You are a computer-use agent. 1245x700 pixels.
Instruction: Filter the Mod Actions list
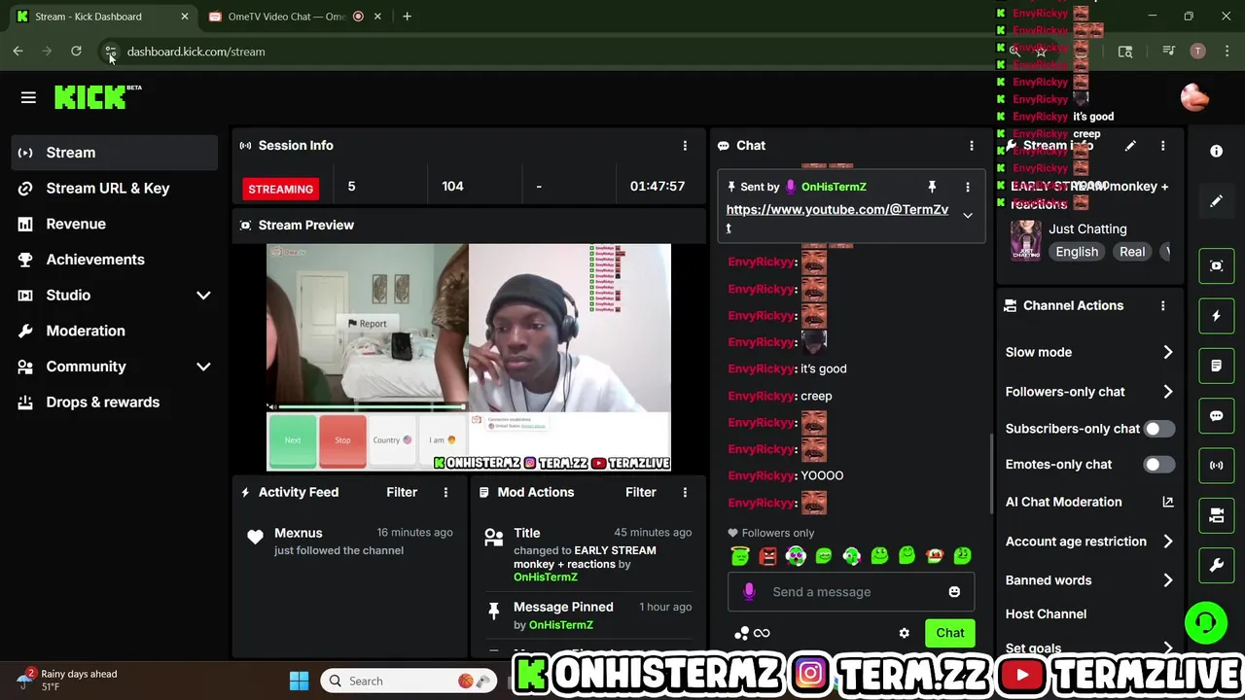[x=641, y=492]
